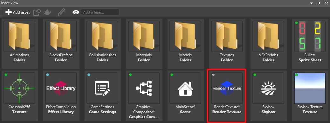
Task: Click the 'RenderTexture*' name label
Action: 227,107
